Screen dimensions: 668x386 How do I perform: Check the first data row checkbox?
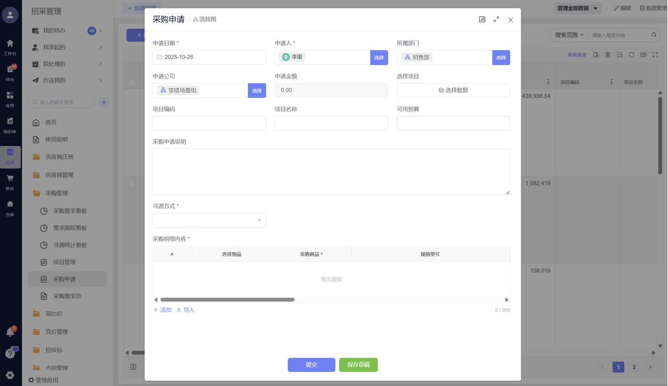(x=131, y=96)
